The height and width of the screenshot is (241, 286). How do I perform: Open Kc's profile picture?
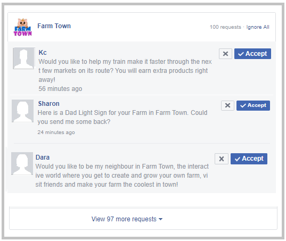23,59
